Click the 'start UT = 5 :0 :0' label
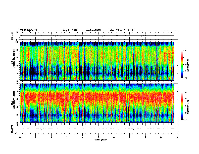Viewport: 199px width, 154px height. [x=121, y=30]
